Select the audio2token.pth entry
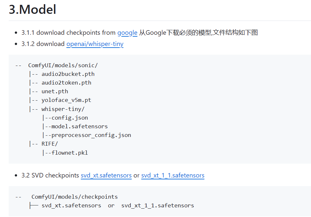This screenshot has width=311, height=217. pos(66,83)
